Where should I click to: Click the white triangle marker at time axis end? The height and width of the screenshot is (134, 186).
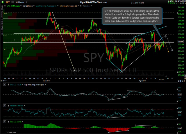coord(166,76)
